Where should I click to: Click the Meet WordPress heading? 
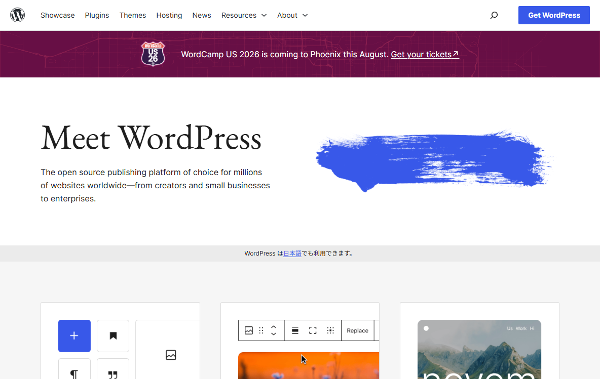[x=151, y=138]
